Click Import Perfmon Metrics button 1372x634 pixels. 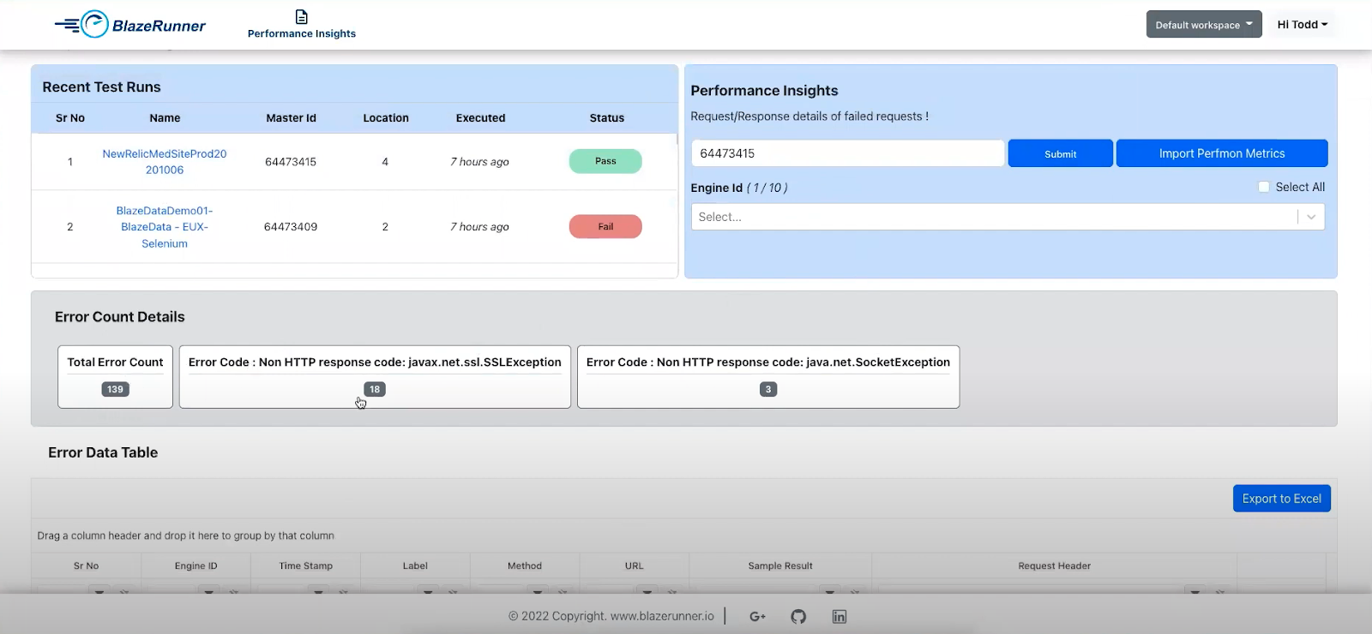point(1222,153)
